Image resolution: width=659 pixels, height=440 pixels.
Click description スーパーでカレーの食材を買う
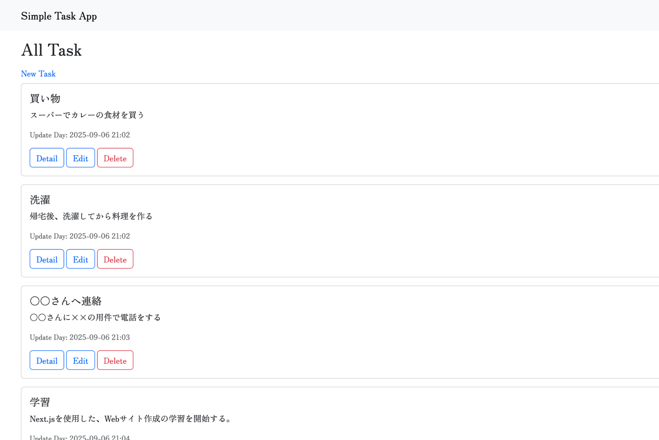click(x=87, y=115)
